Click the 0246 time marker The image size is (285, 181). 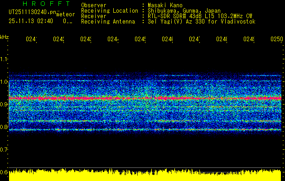coord(167,39)
